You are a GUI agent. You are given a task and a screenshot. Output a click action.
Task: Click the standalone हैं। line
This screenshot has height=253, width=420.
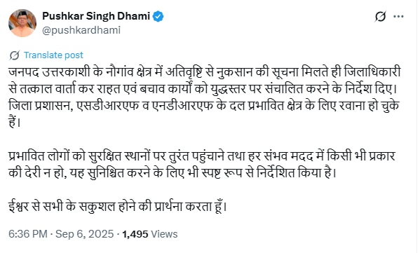tap(15, 123)
